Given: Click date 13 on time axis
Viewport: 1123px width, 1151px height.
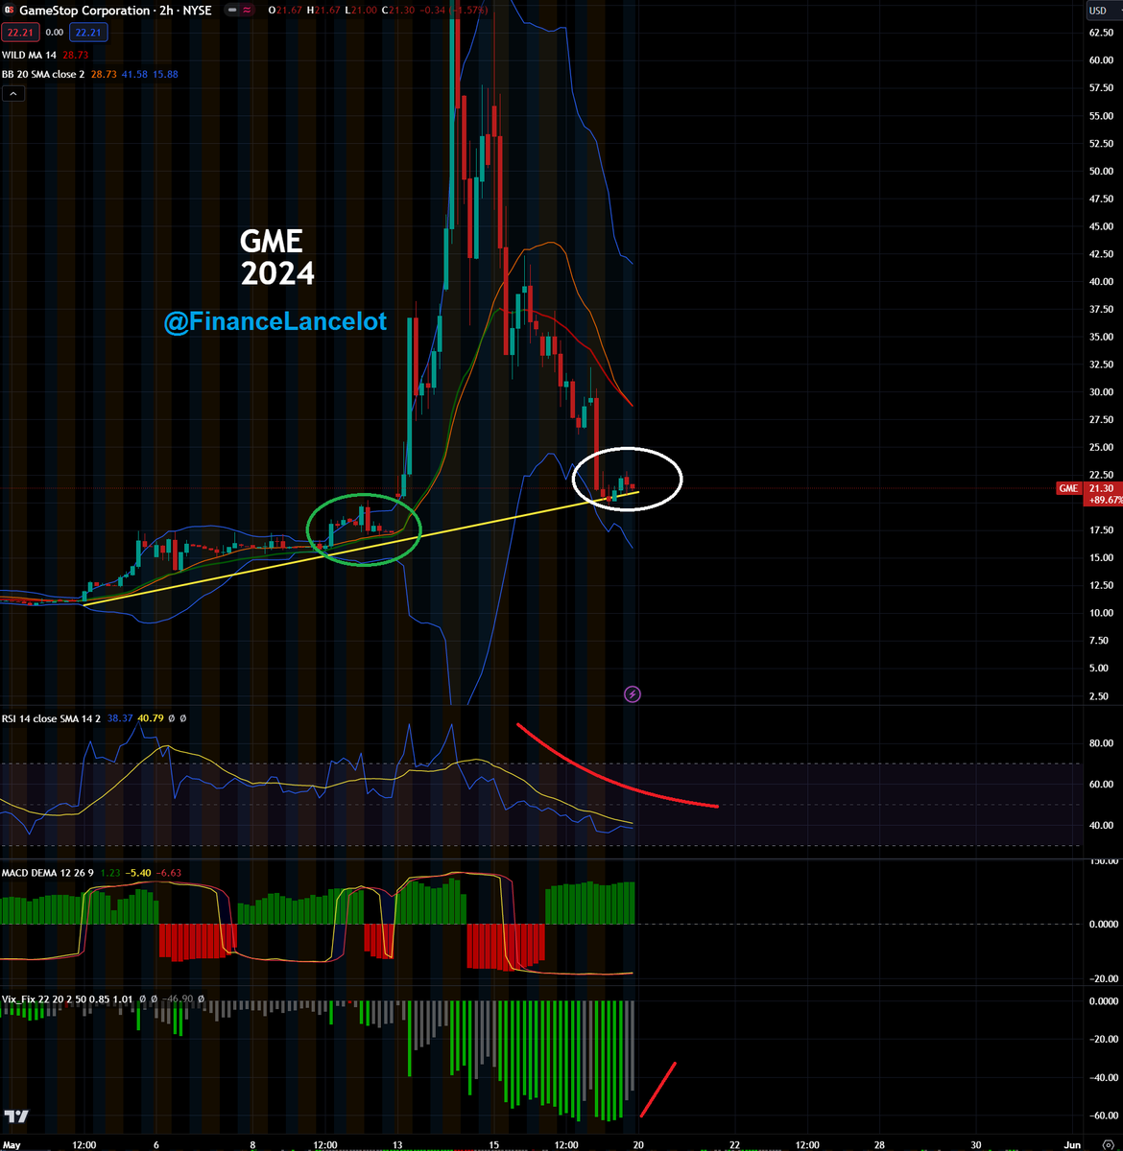Looking at the screenshot, I should pos(397,1144).
